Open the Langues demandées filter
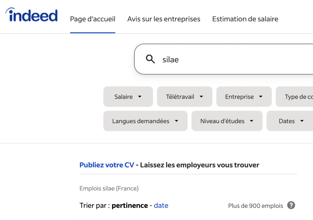The image size is (313, 220). (x=145, y=121)
